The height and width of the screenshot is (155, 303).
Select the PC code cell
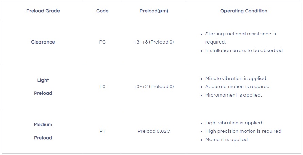coord(102,42)
